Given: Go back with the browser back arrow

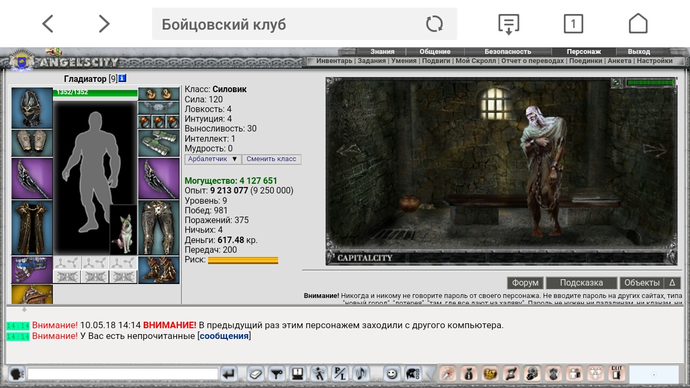Looking at the screenshot, I should pyautogui.click(x=48, y=24).
